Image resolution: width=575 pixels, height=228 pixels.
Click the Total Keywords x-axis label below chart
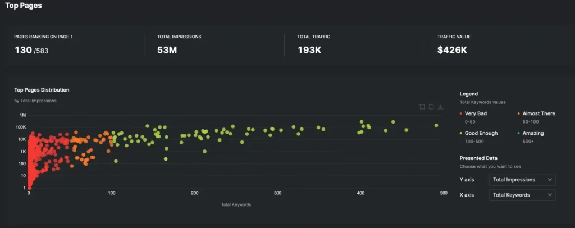click(x=236, y=204)
